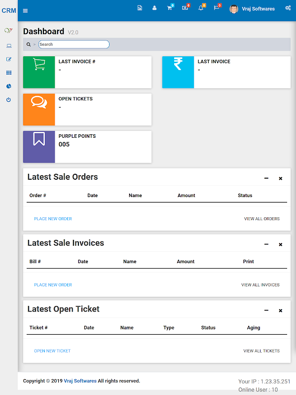Open the pie chart reports icon
This screenshot has height=395, width=296.
click(8, 86)
